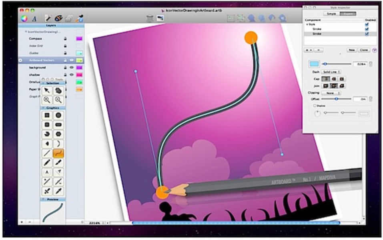Click the horizontal scrollbar below the canvas
Screen dimensions: 383x240
(235, 223)
